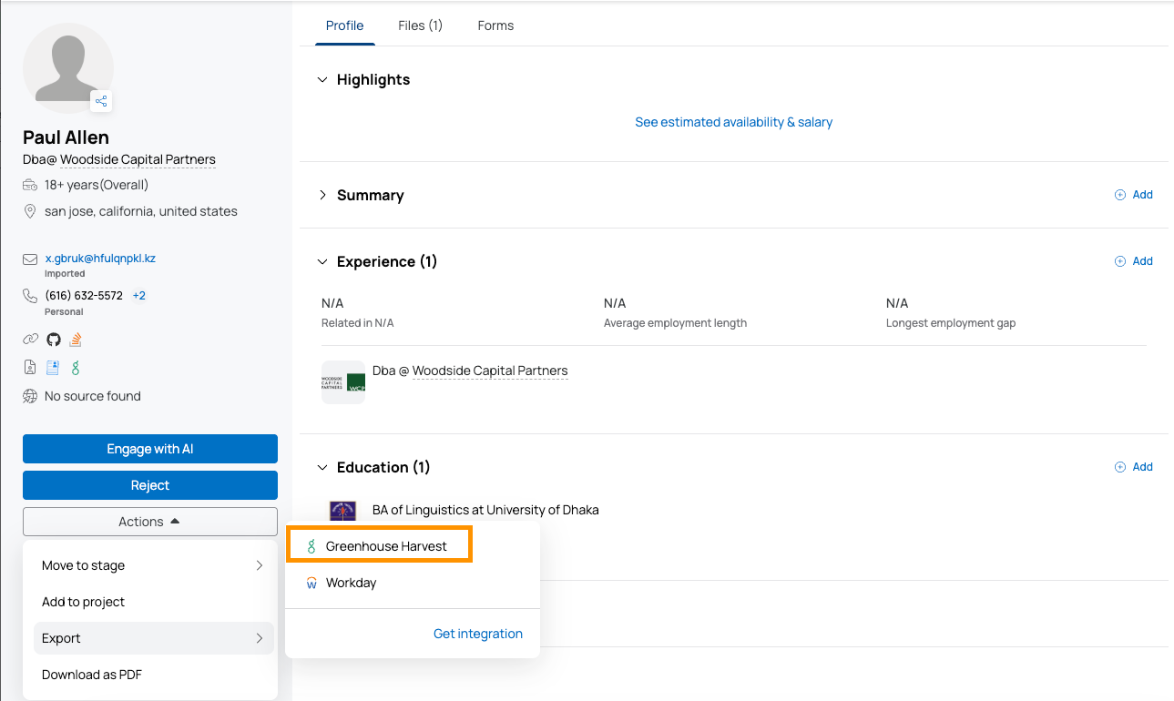Click the plus icon next to Summary Add
1174x701 pixels.
pyautogui.click(x=1120, y=195)
